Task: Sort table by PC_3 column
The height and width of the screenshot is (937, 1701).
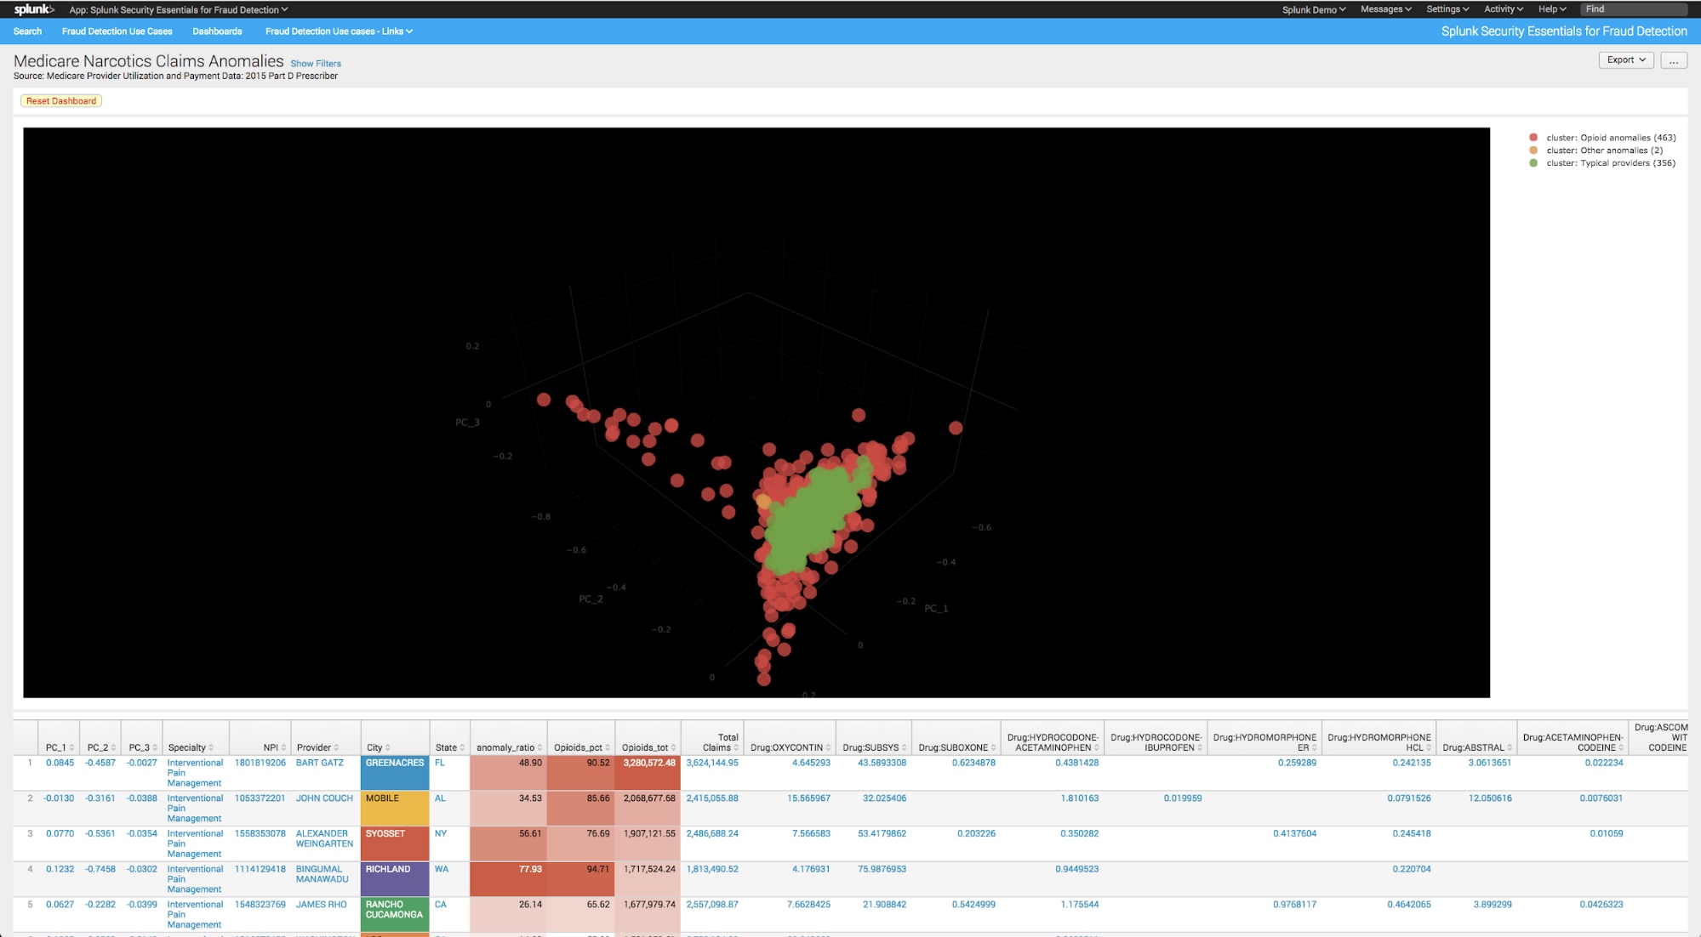Action: [142, 747]
